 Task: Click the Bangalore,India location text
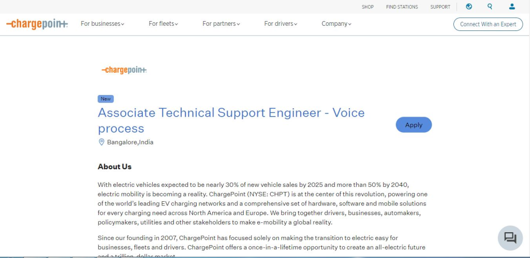pyautogui.click(x=130, y=142)
